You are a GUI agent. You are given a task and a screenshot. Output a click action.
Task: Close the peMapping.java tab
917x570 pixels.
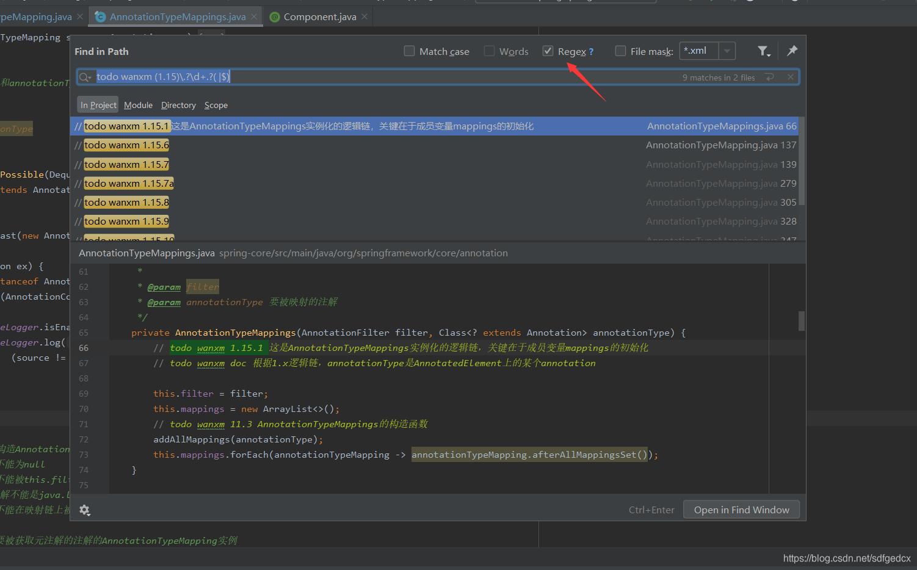click(80, 16)
